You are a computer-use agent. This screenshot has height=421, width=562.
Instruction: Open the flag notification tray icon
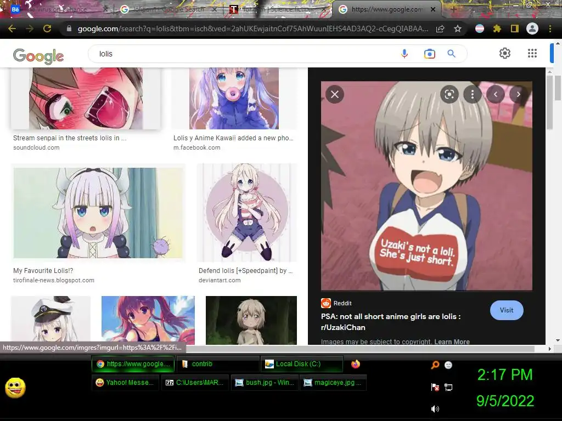[x=435, y=387]
